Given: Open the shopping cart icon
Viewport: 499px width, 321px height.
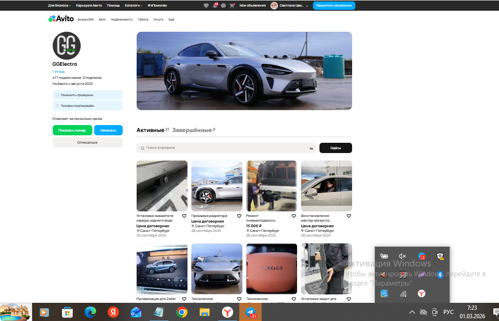Looking at the screenshot, I should pyautogui.click(x=232, y=6).
